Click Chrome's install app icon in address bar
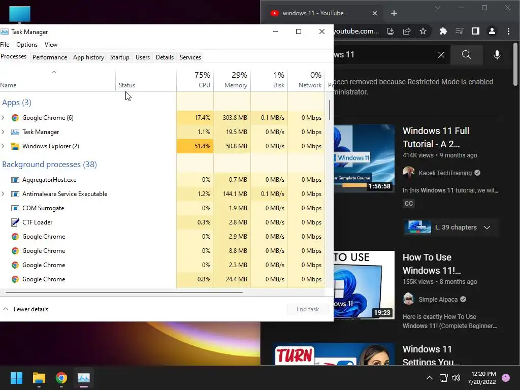This screenshot has height=390, width=520. pyautogui.click(x=391, y=31)
